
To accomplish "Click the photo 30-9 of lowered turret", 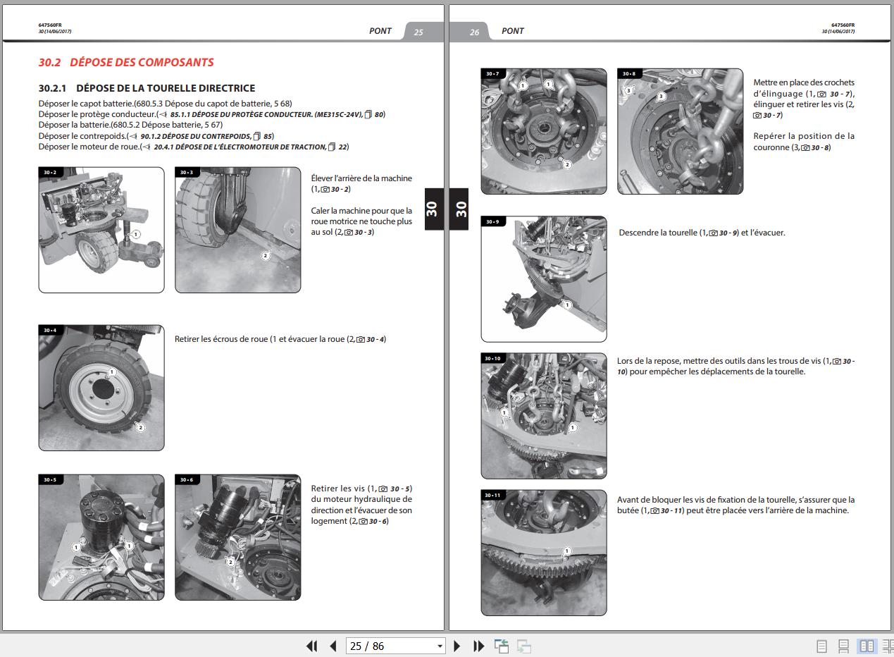I will tap(544, 279).
